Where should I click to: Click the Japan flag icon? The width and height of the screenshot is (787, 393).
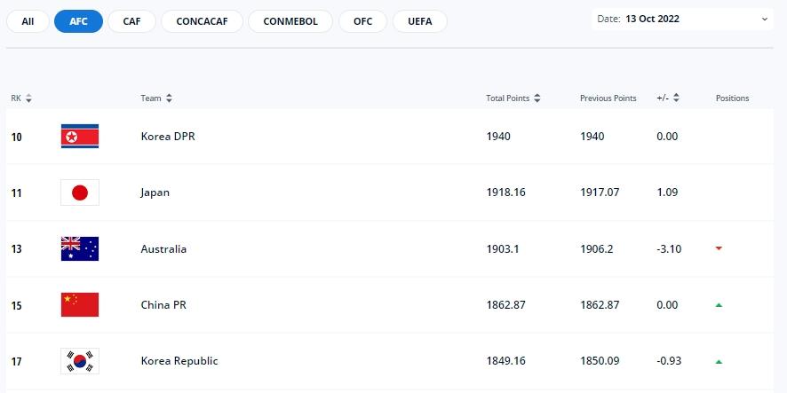click(x=80, y=193)
